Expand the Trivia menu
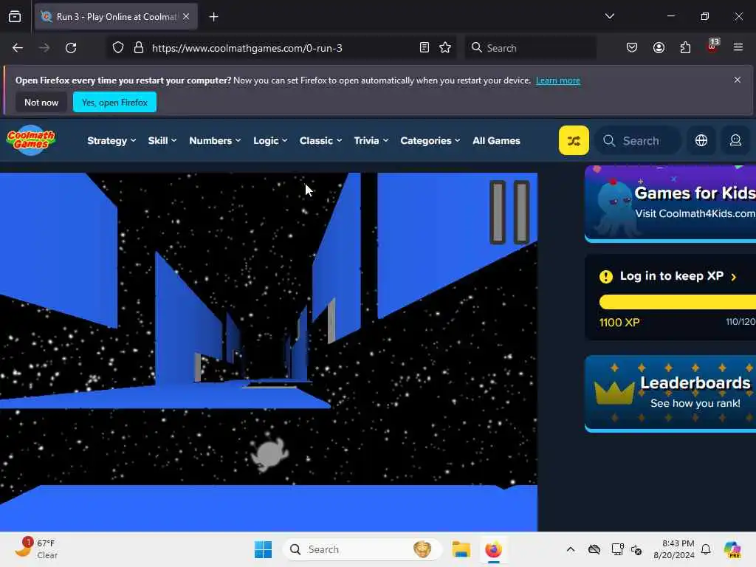This screenshot has width=756, height=567. pos(371,141)
